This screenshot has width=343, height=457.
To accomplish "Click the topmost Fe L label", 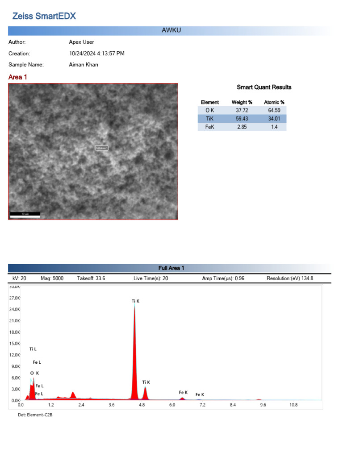I will tap(37, 362).
